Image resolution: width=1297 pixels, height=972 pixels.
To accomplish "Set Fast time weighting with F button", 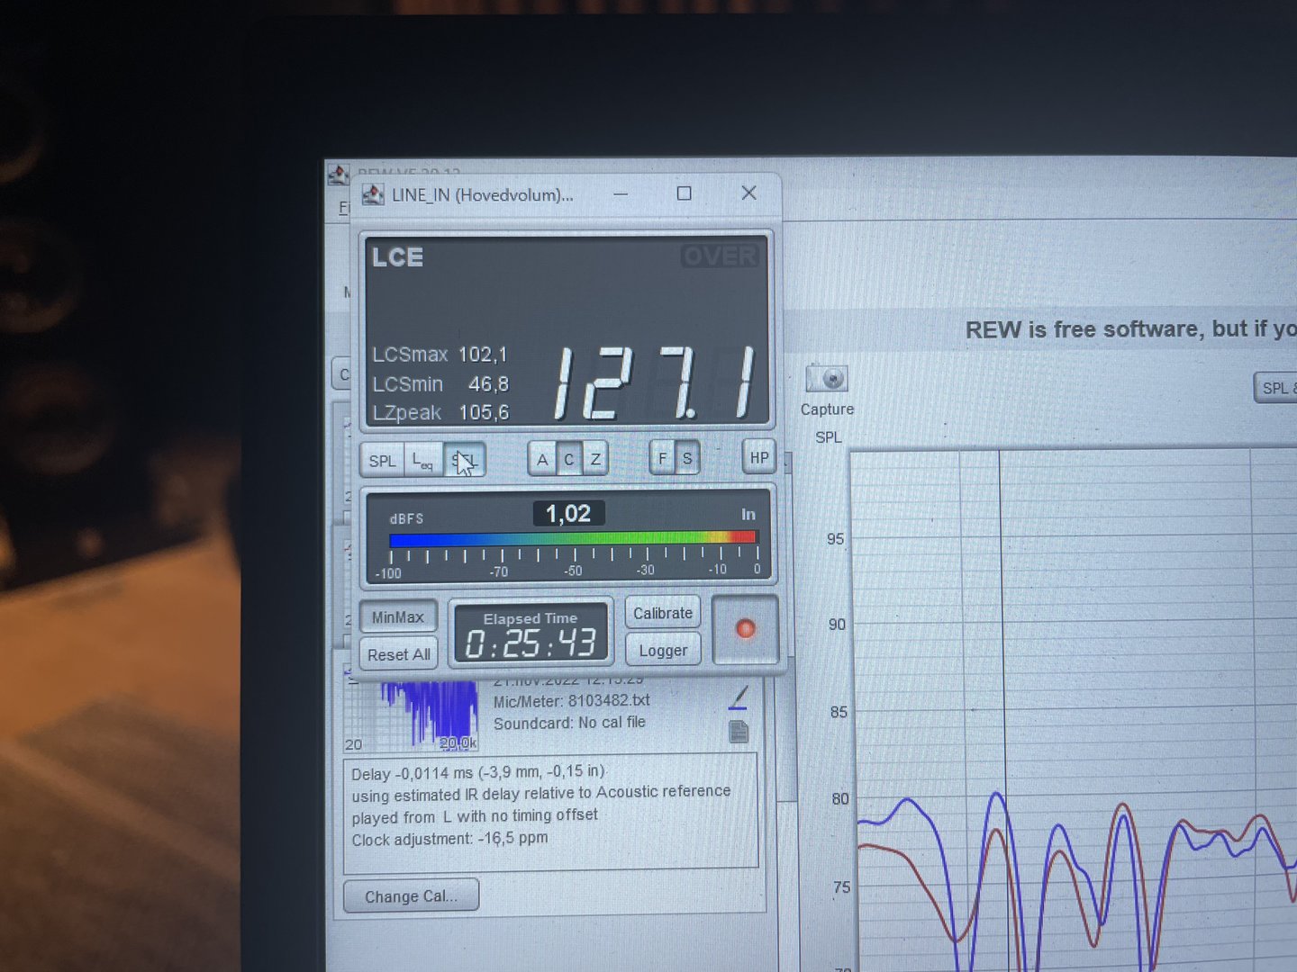I will pyautogui.click(x=663, y=458).
